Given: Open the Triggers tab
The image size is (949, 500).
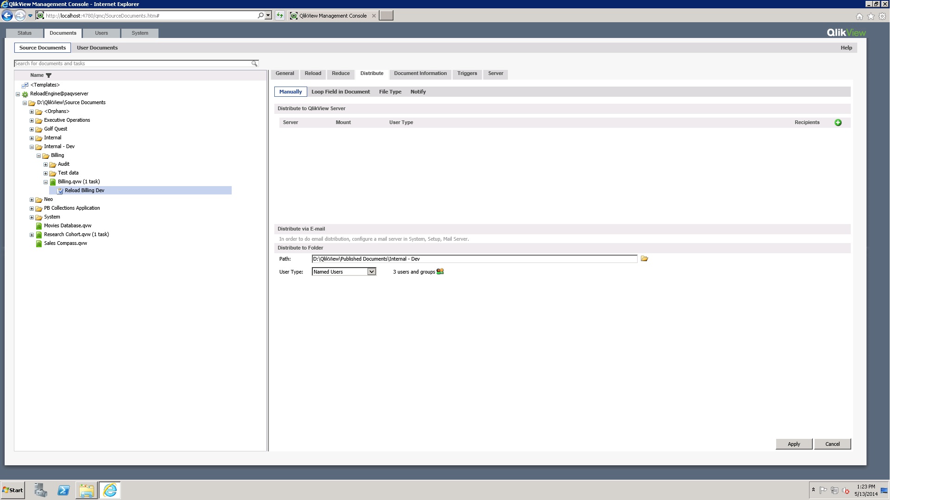Looking at the screenshot, I should pos(467,74).
